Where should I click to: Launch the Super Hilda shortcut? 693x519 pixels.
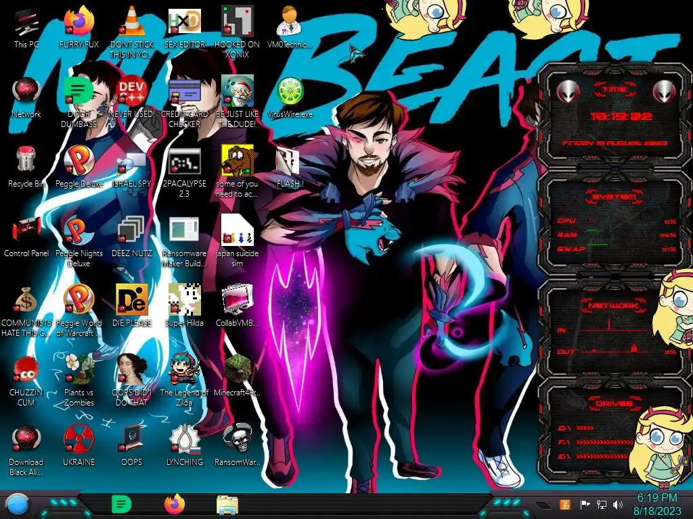(x=184, y=306)
